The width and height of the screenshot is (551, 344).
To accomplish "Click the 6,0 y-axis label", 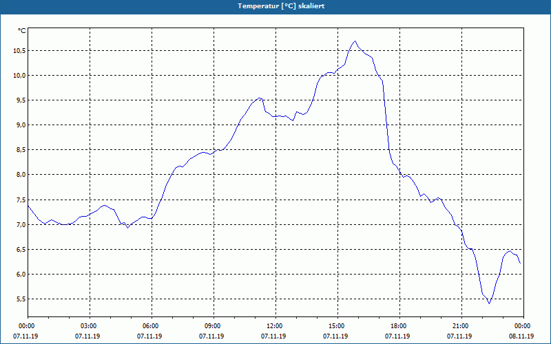I will tap(21, 274).
